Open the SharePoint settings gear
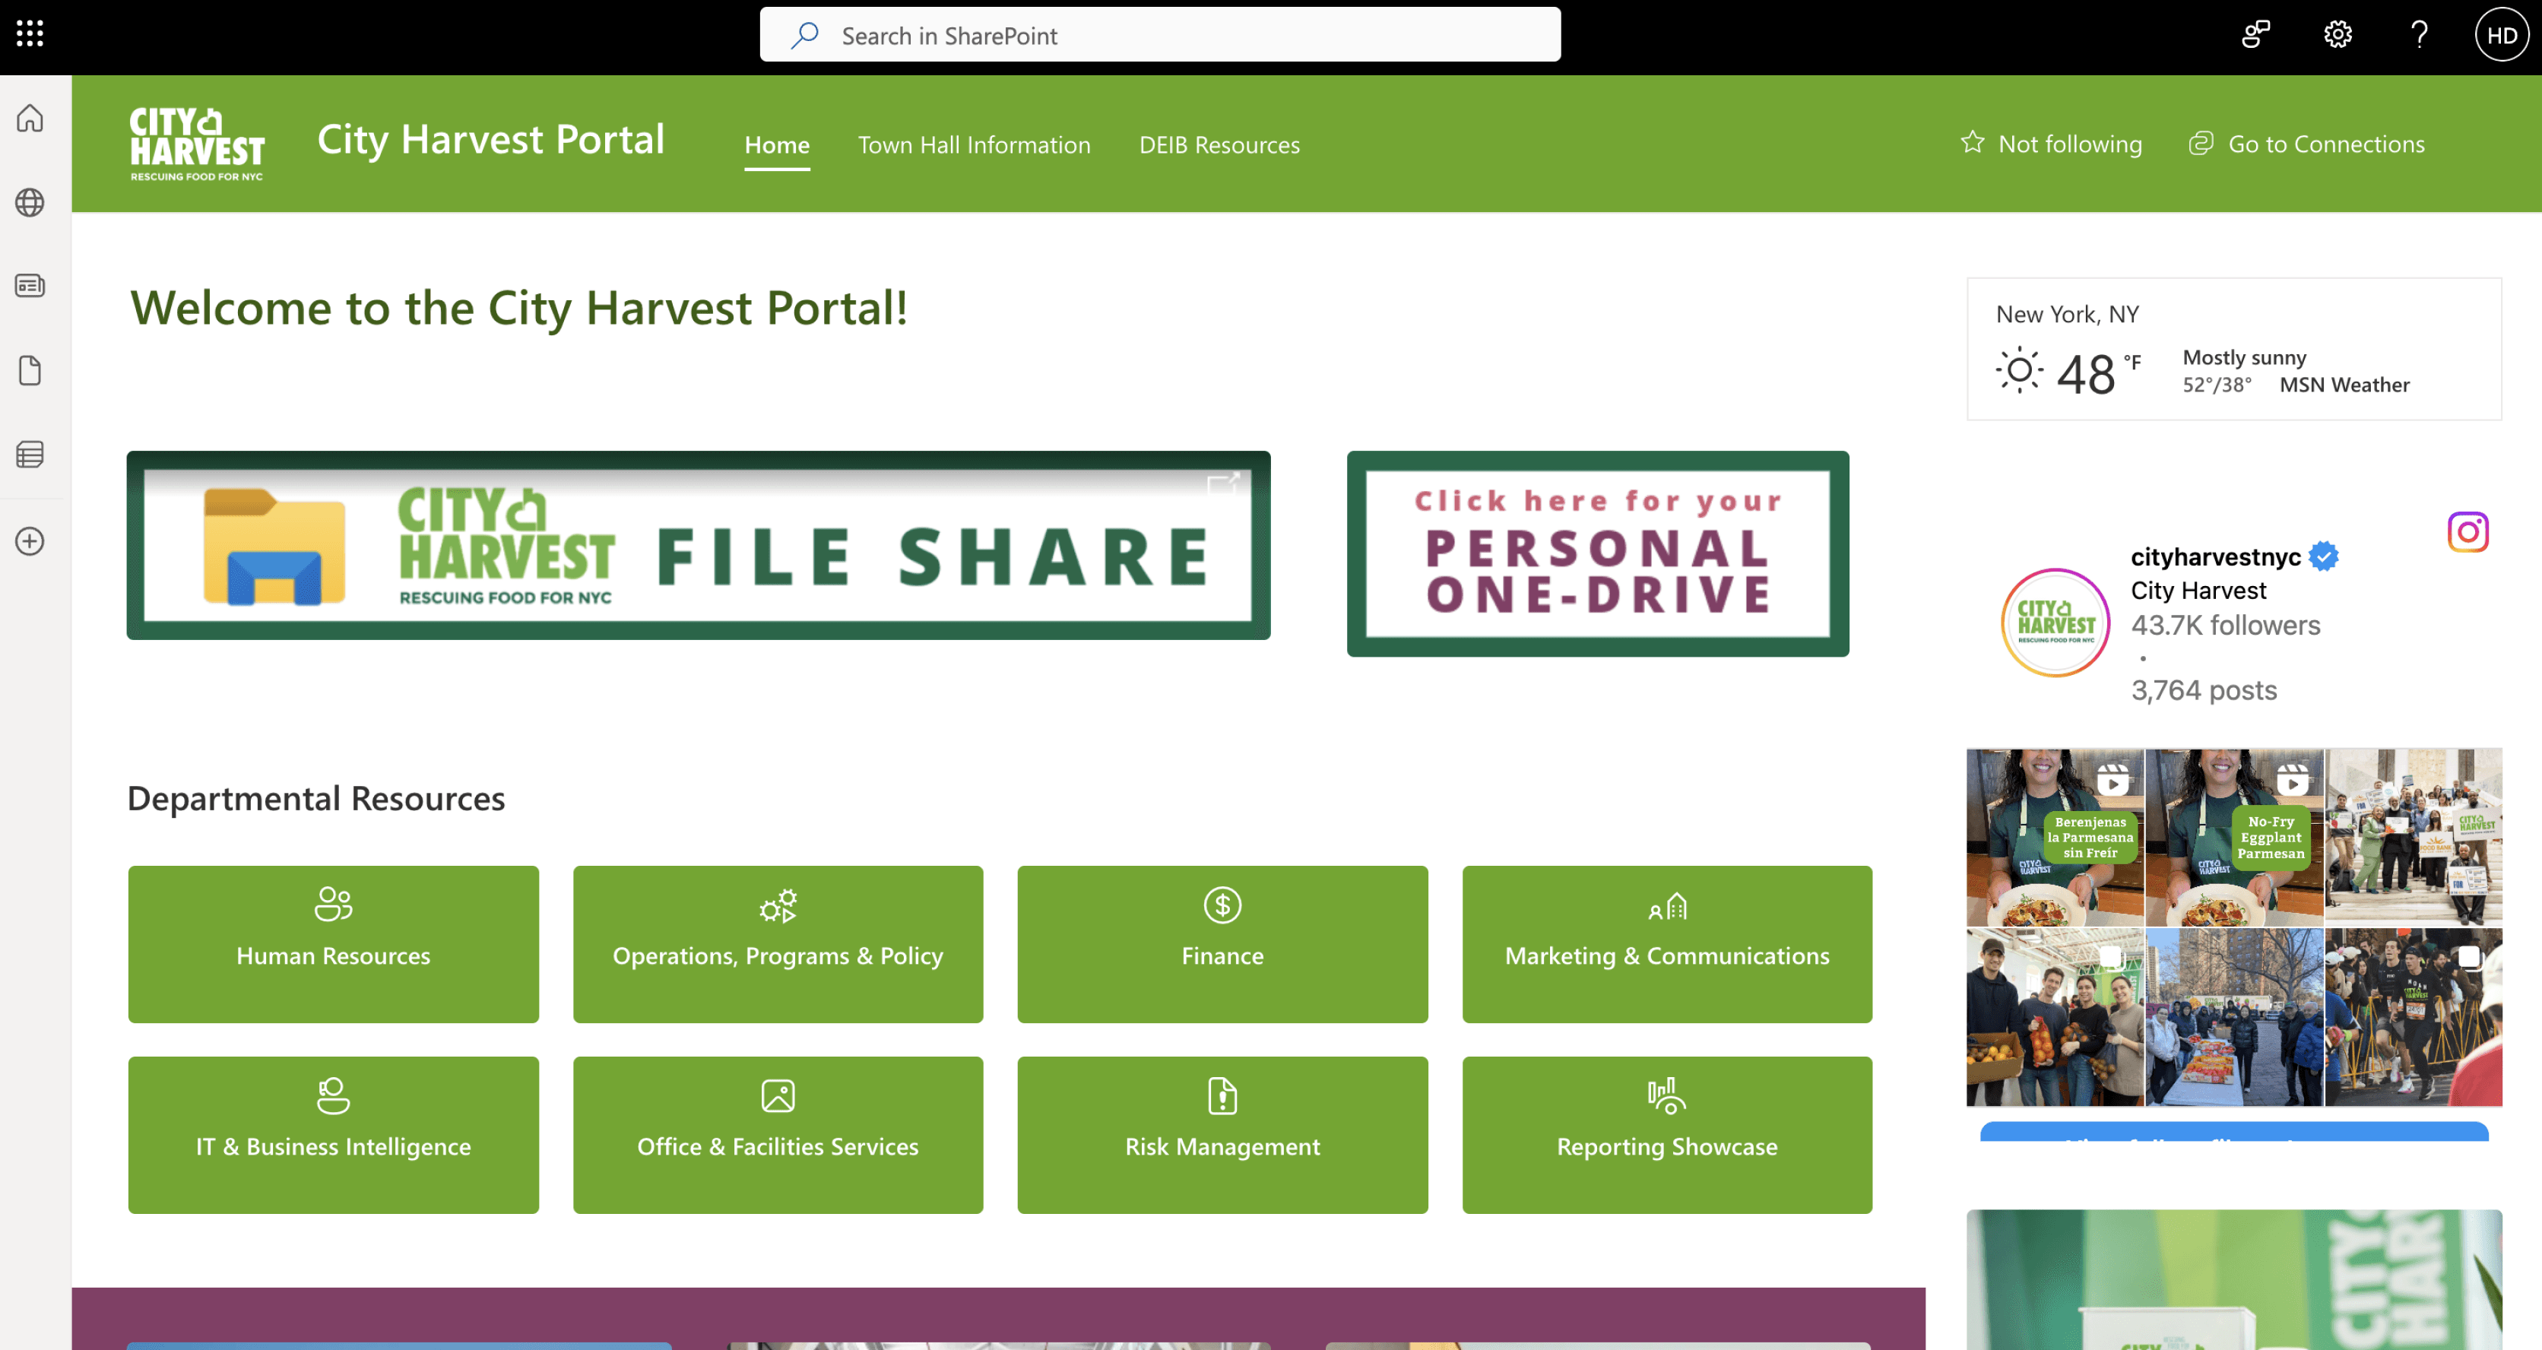Screen dimensions: 2542x1350 (2337, 36)
